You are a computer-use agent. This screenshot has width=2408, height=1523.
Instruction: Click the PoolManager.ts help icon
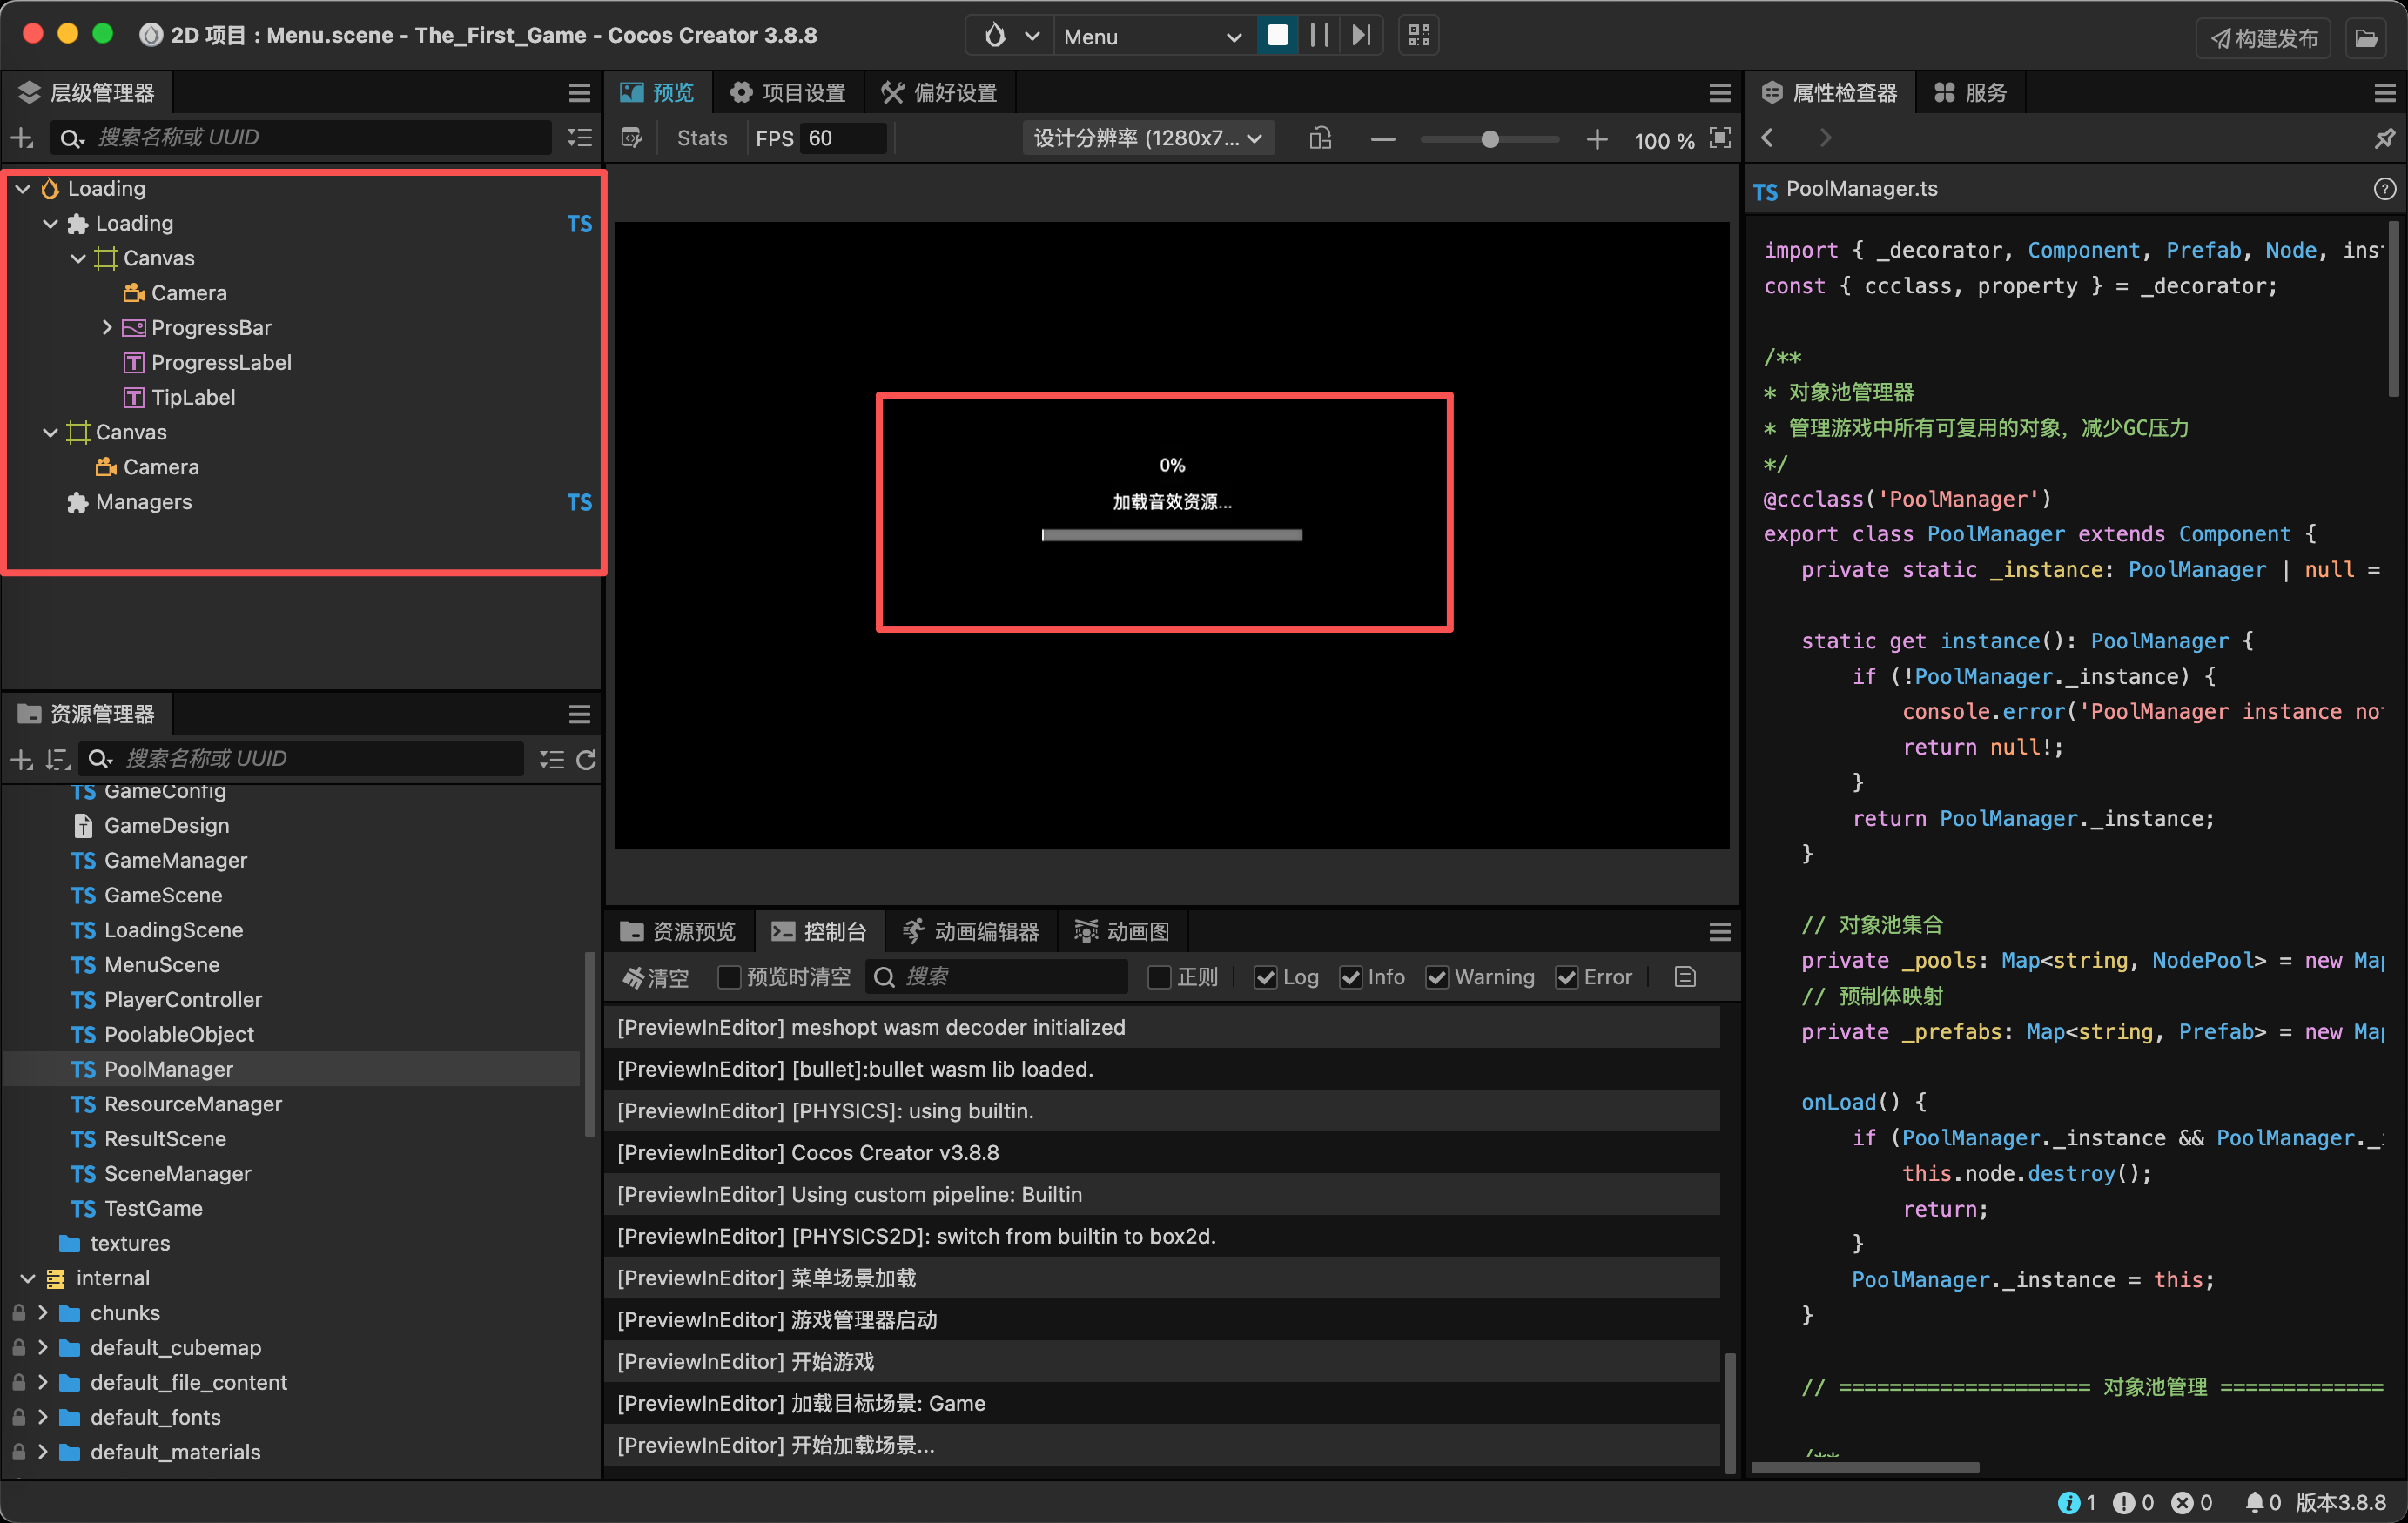[2384, 189]
